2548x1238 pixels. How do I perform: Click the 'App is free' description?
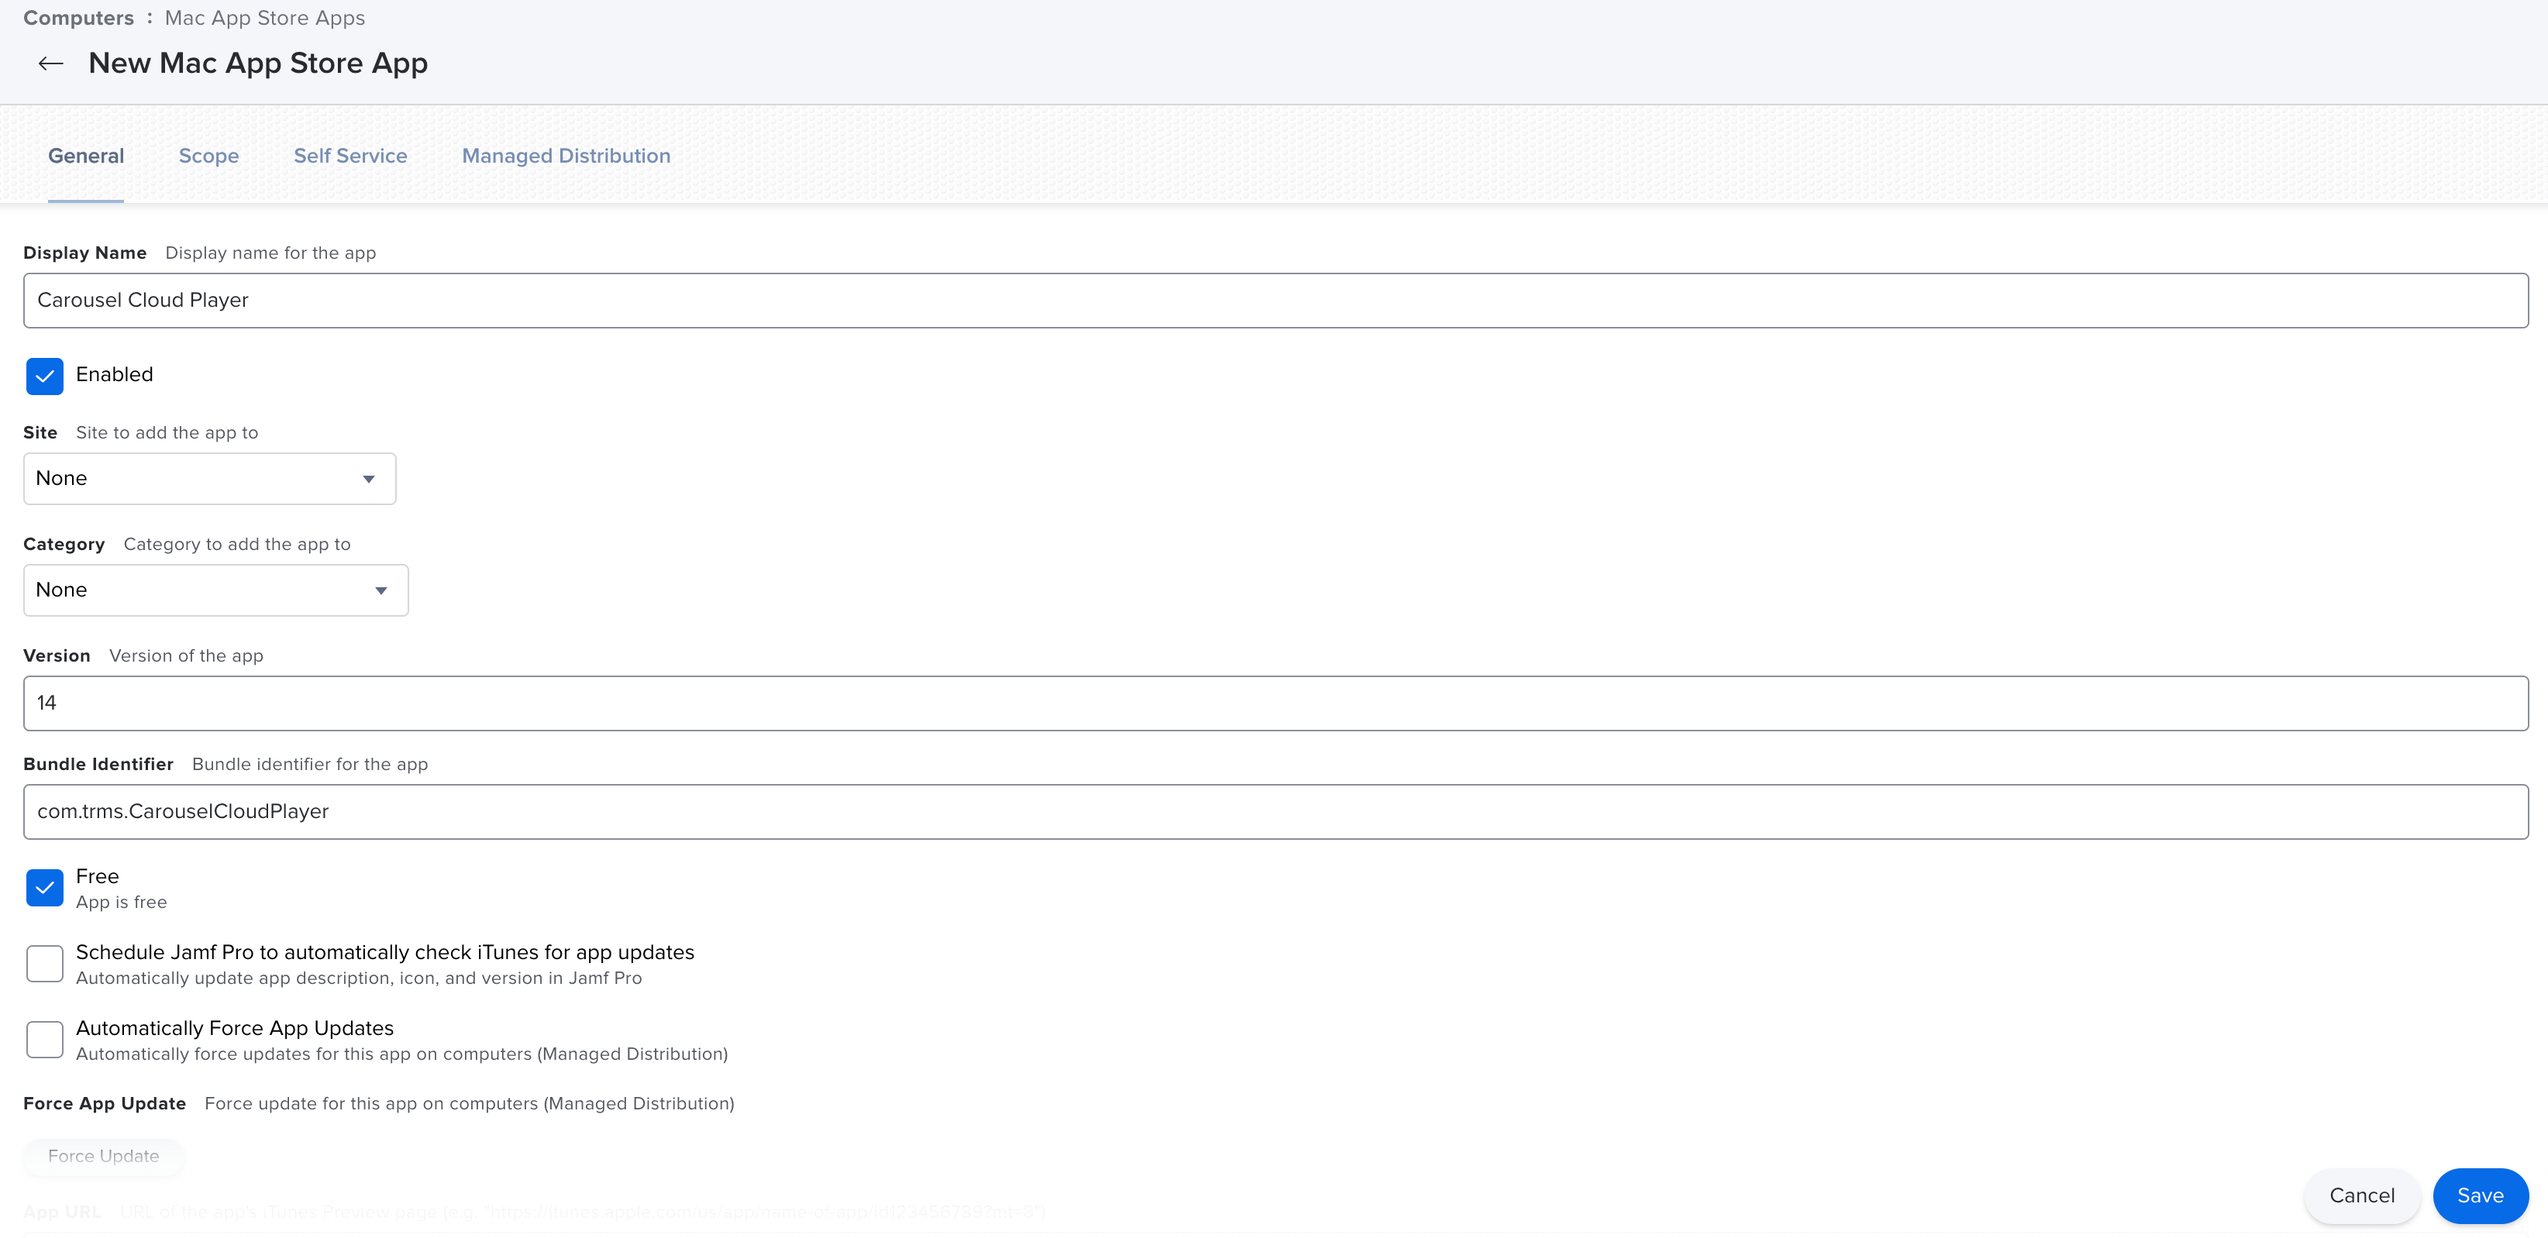pos(122,902)
